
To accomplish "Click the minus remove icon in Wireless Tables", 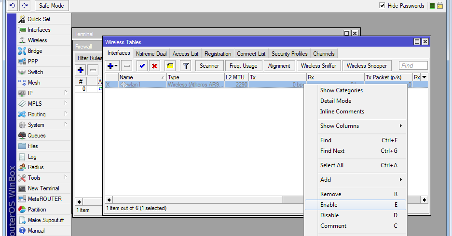I will 126,66.
